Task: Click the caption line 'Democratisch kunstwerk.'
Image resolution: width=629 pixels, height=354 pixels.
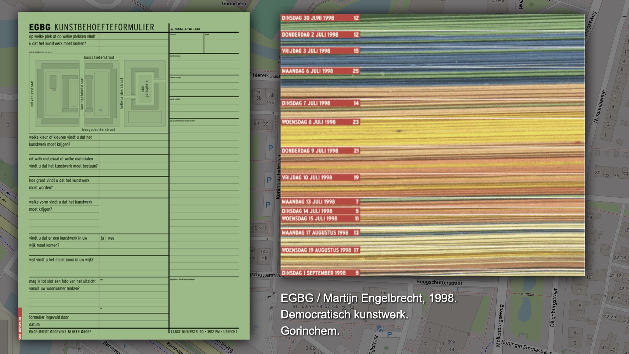Action: click(x=345, y=315)
